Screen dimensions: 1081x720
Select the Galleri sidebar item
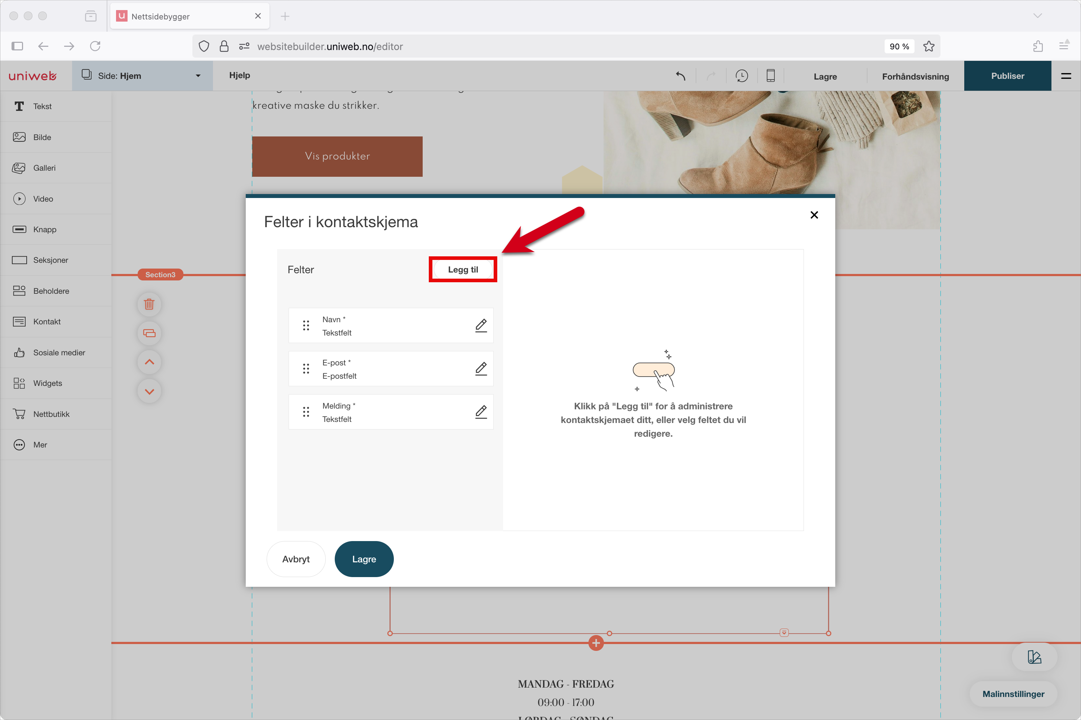click(x=55, y=168)
